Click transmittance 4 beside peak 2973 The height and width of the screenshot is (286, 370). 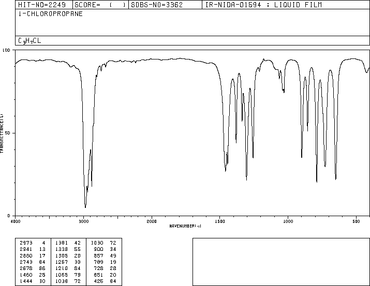pyautogui.click(x=43, y=243)
